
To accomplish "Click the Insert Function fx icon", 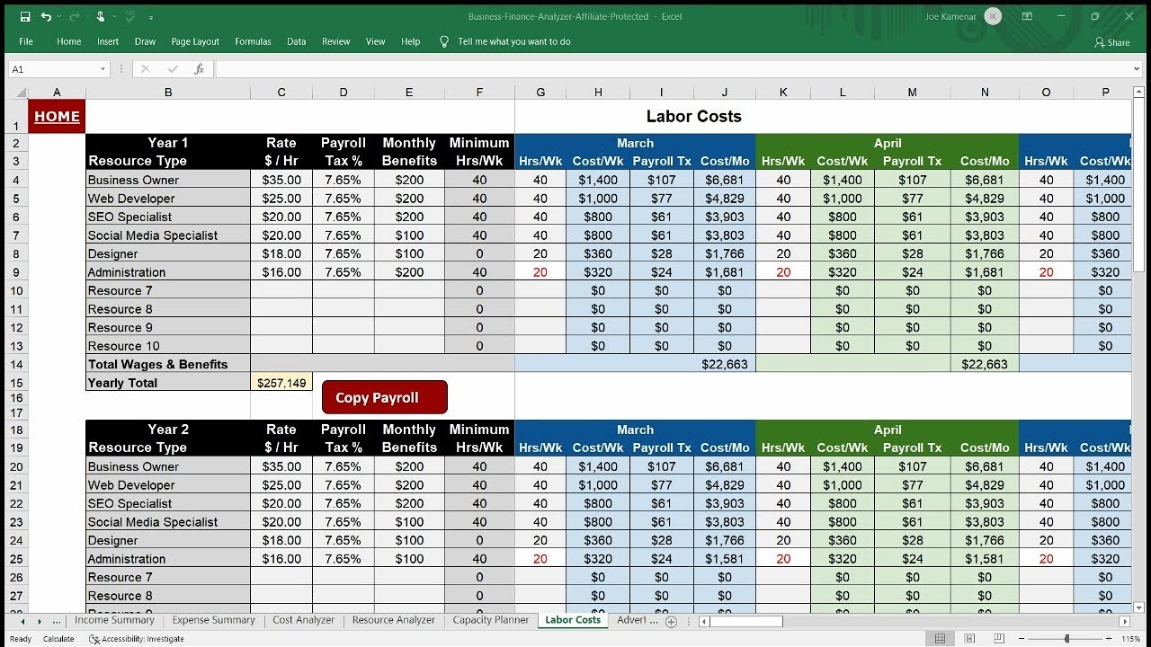I will (x=200, y=69).
